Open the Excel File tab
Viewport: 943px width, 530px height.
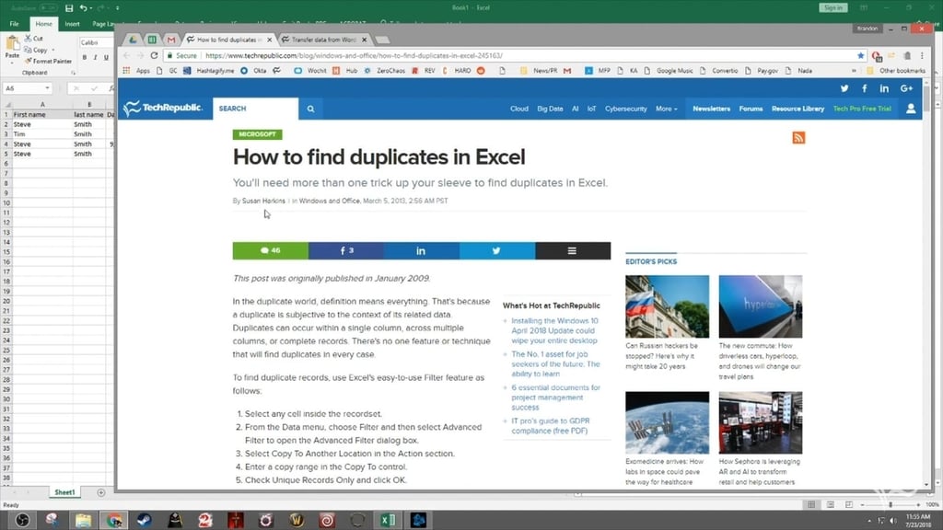[15, 24]
